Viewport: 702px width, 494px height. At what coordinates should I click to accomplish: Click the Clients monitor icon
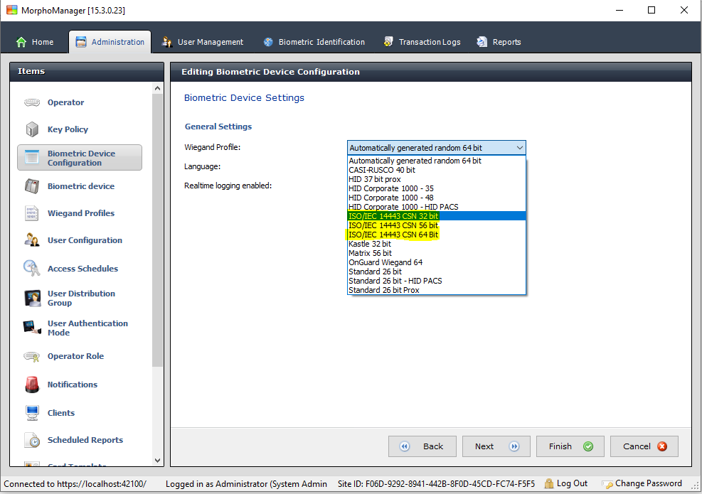[32, 412]
